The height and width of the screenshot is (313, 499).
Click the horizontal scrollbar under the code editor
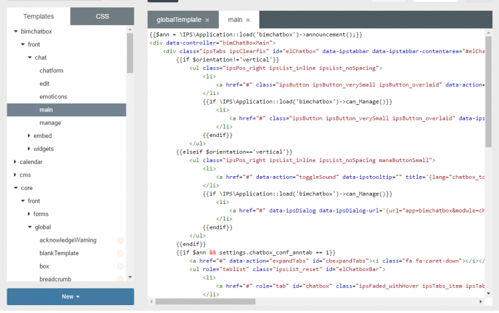[206, 301]
